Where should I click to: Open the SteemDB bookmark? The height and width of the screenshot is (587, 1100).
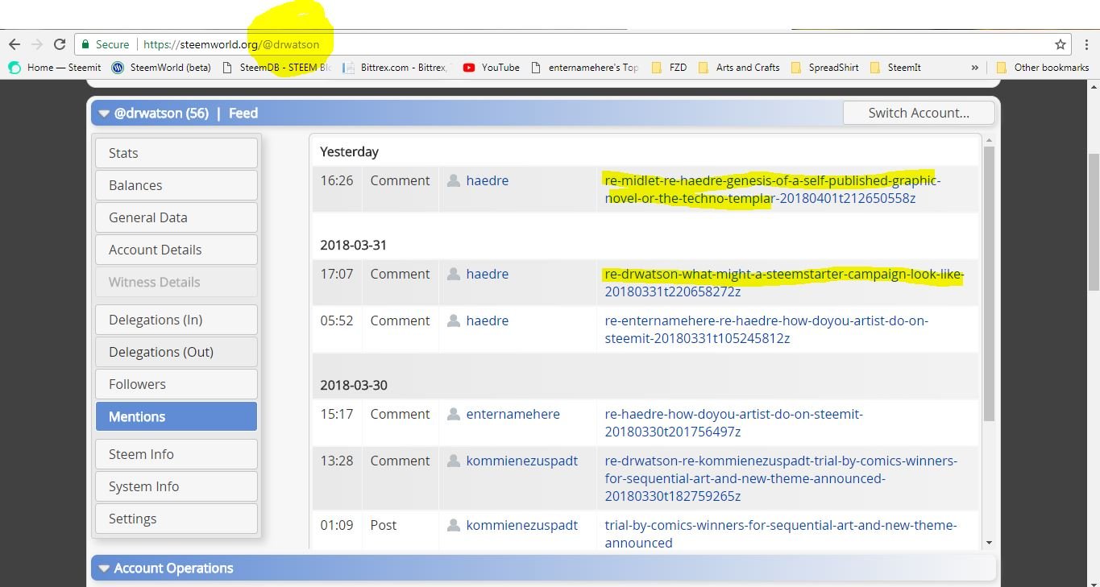click(x=276, y=68)
